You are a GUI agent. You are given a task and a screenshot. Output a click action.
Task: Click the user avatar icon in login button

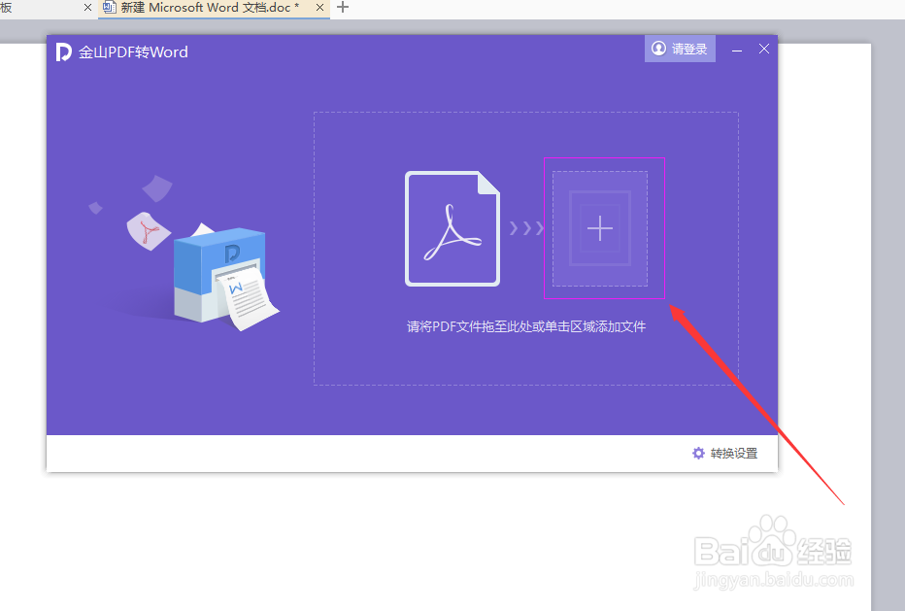[658, 49]
